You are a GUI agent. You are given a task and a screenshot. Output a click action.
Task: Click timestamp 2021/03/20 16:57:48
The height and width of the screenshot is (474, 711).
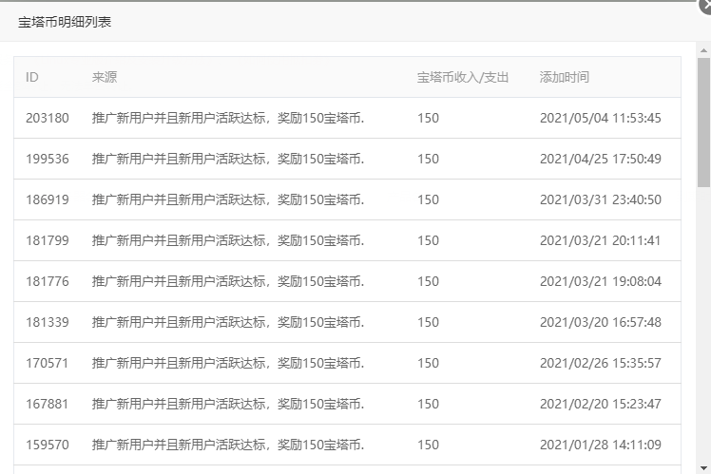click(601, 322)
